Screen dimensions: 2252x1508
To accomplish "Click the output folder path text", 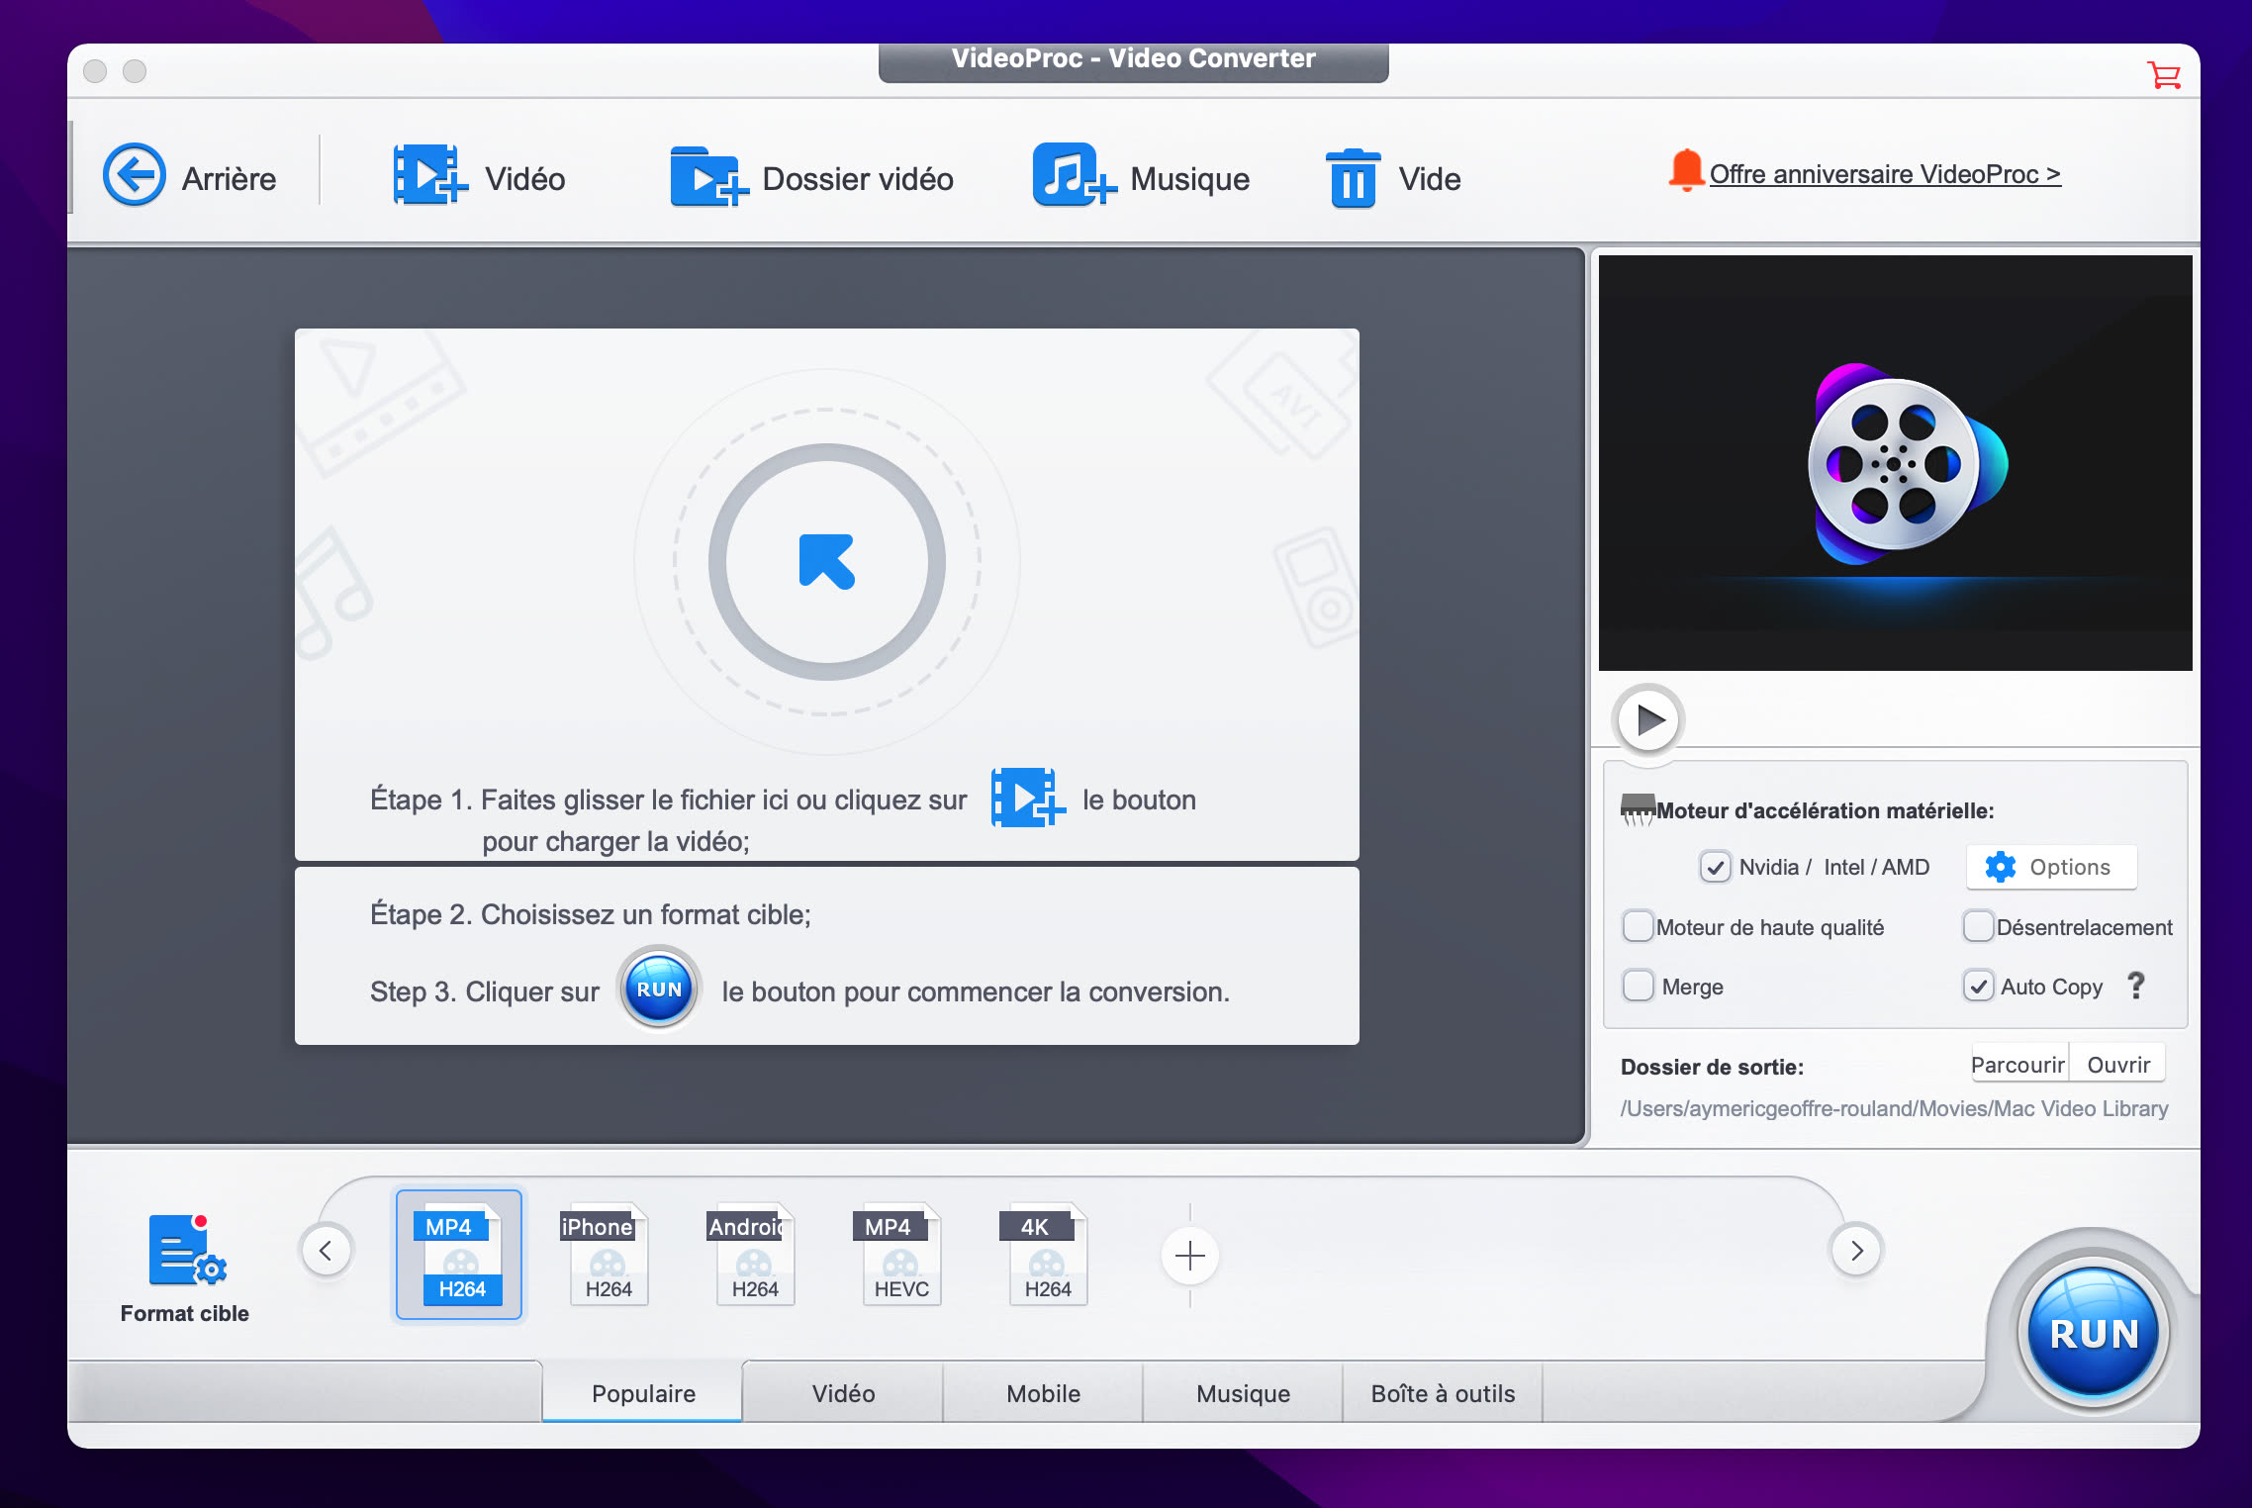I will [x=1894, y=1108].
